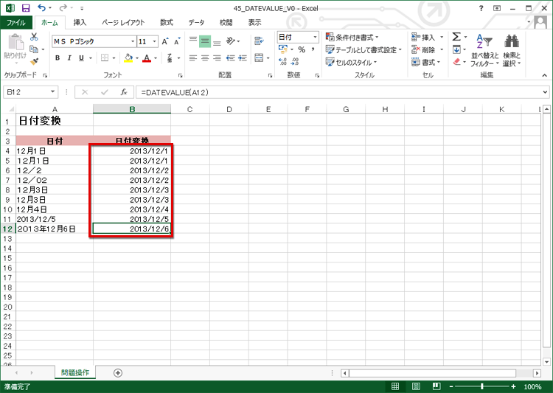Apply red font color A
This screenshot has height=393, width=553.
tap(147, 58)
